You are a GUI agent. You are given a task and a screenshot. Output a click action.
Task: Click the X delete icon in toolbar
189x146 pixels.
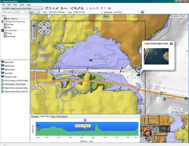point(97,8)
